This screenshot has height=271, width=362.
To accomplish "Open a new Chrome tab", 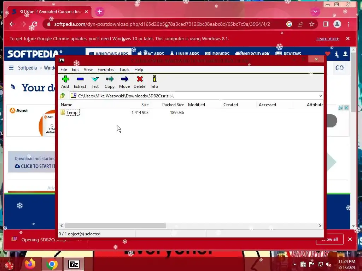I will tap(100, 12).
